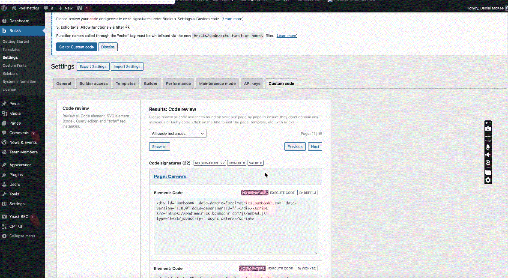Open System Information in the Bricks submenu
This screenshot has width=508, height=278.
(x=19, y=82)
